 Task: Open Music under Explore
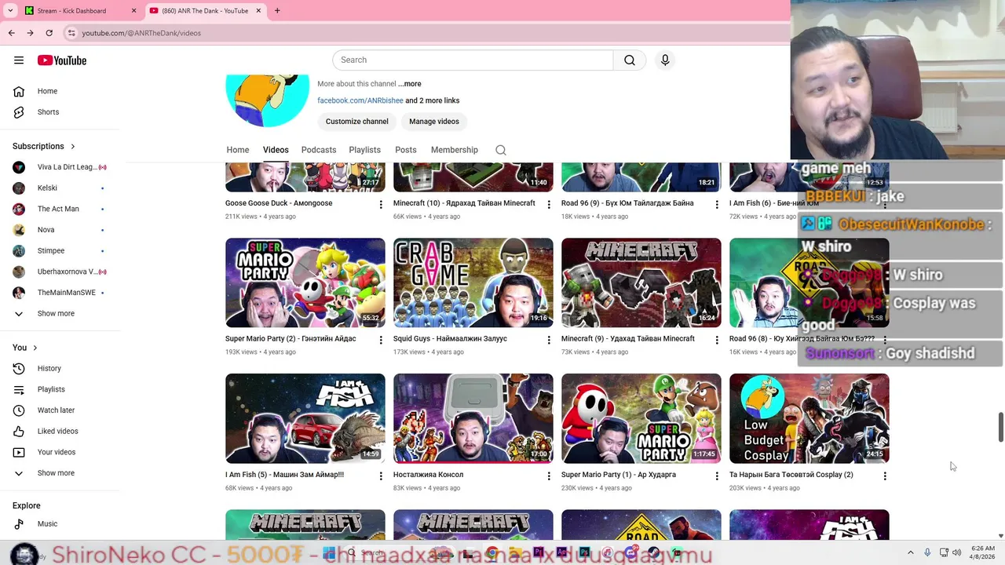click(x=61, y=523)
